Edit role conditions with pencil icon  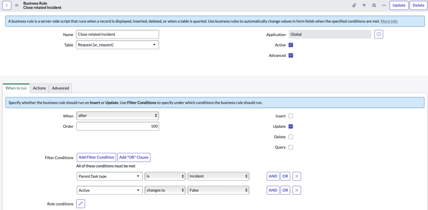pos(81,204)
